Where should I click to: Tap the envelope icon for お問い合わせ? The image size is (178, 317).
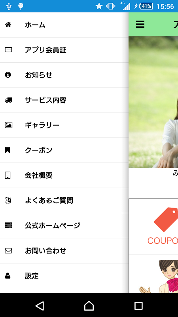tap(8, 251)
